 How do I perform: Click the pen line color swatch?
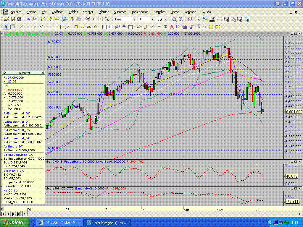point(212,19)
